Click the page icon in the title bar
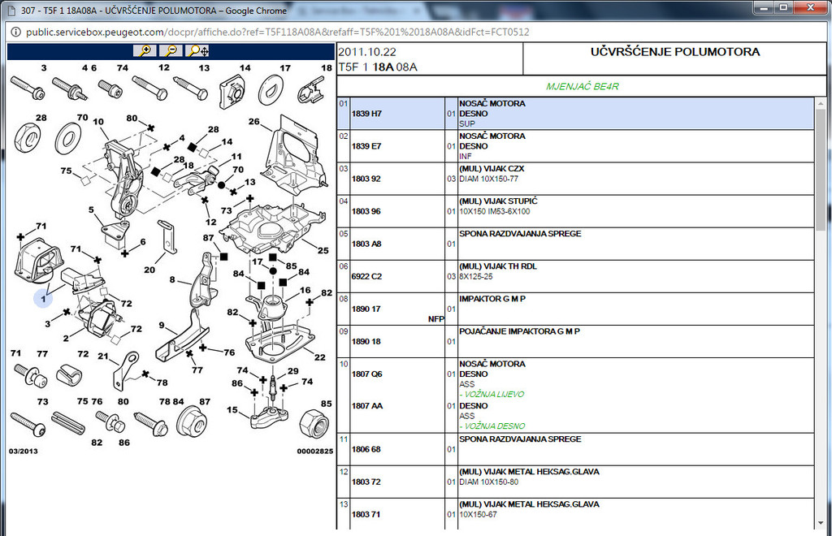The image size is (832, 536). (11, 11)
